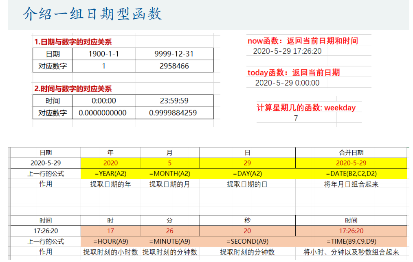
Task: Select the cell showing 2020-5-29 0:00:00
Action: click(x=287, y=83)
